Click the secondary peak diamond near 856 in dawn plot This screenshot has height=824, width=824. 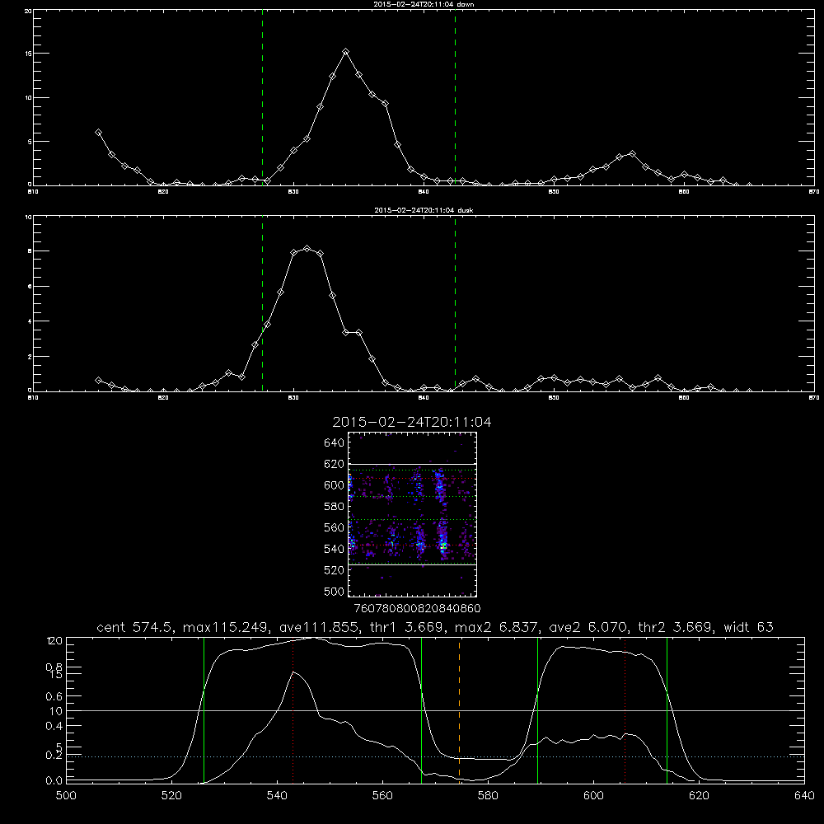(x=632, y=154)
